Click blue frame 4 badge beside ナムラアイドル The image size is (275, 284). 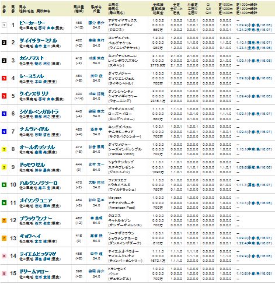[4, 132]
